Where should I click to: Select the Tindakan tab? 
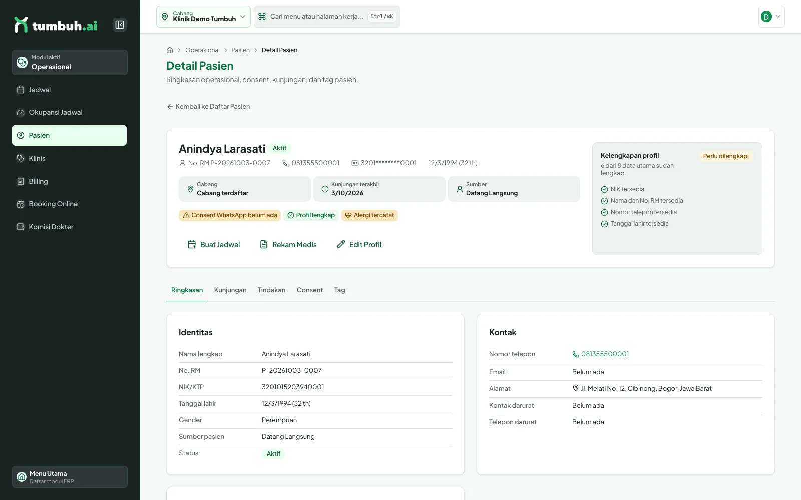271,290
